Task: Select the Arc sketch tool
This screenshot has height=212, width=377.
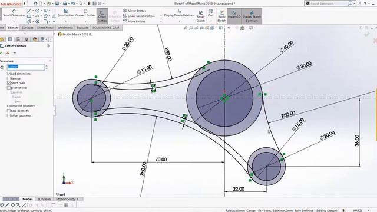Action: click(38, 16)
